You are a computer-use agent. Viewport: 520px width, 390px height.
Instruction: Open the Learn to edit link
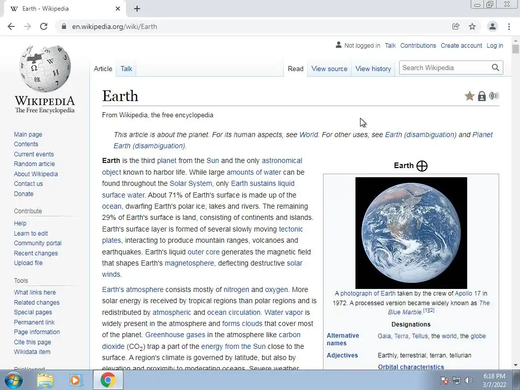click(x=31, y=234)
